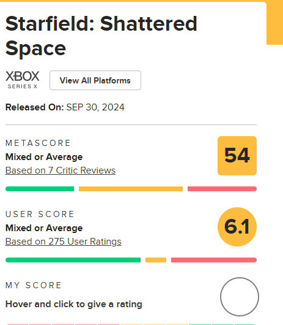Click the METASCORE heading label
Viewport: 283px width, 325px height.
[38, 143]
